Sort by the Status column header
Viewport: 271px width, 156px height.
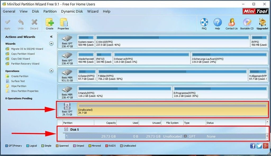236,123
